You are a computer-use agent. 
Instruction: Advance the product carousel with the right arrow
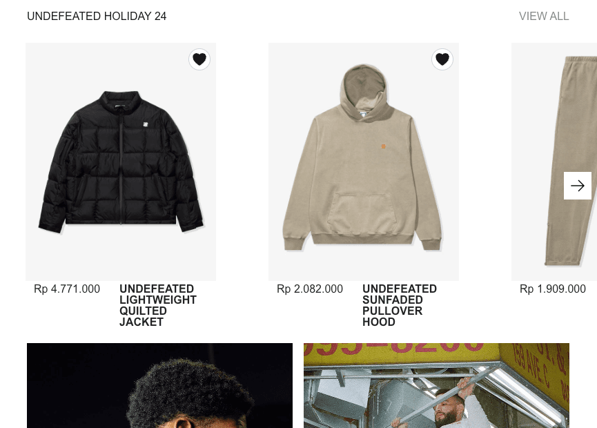coord(577,186)
